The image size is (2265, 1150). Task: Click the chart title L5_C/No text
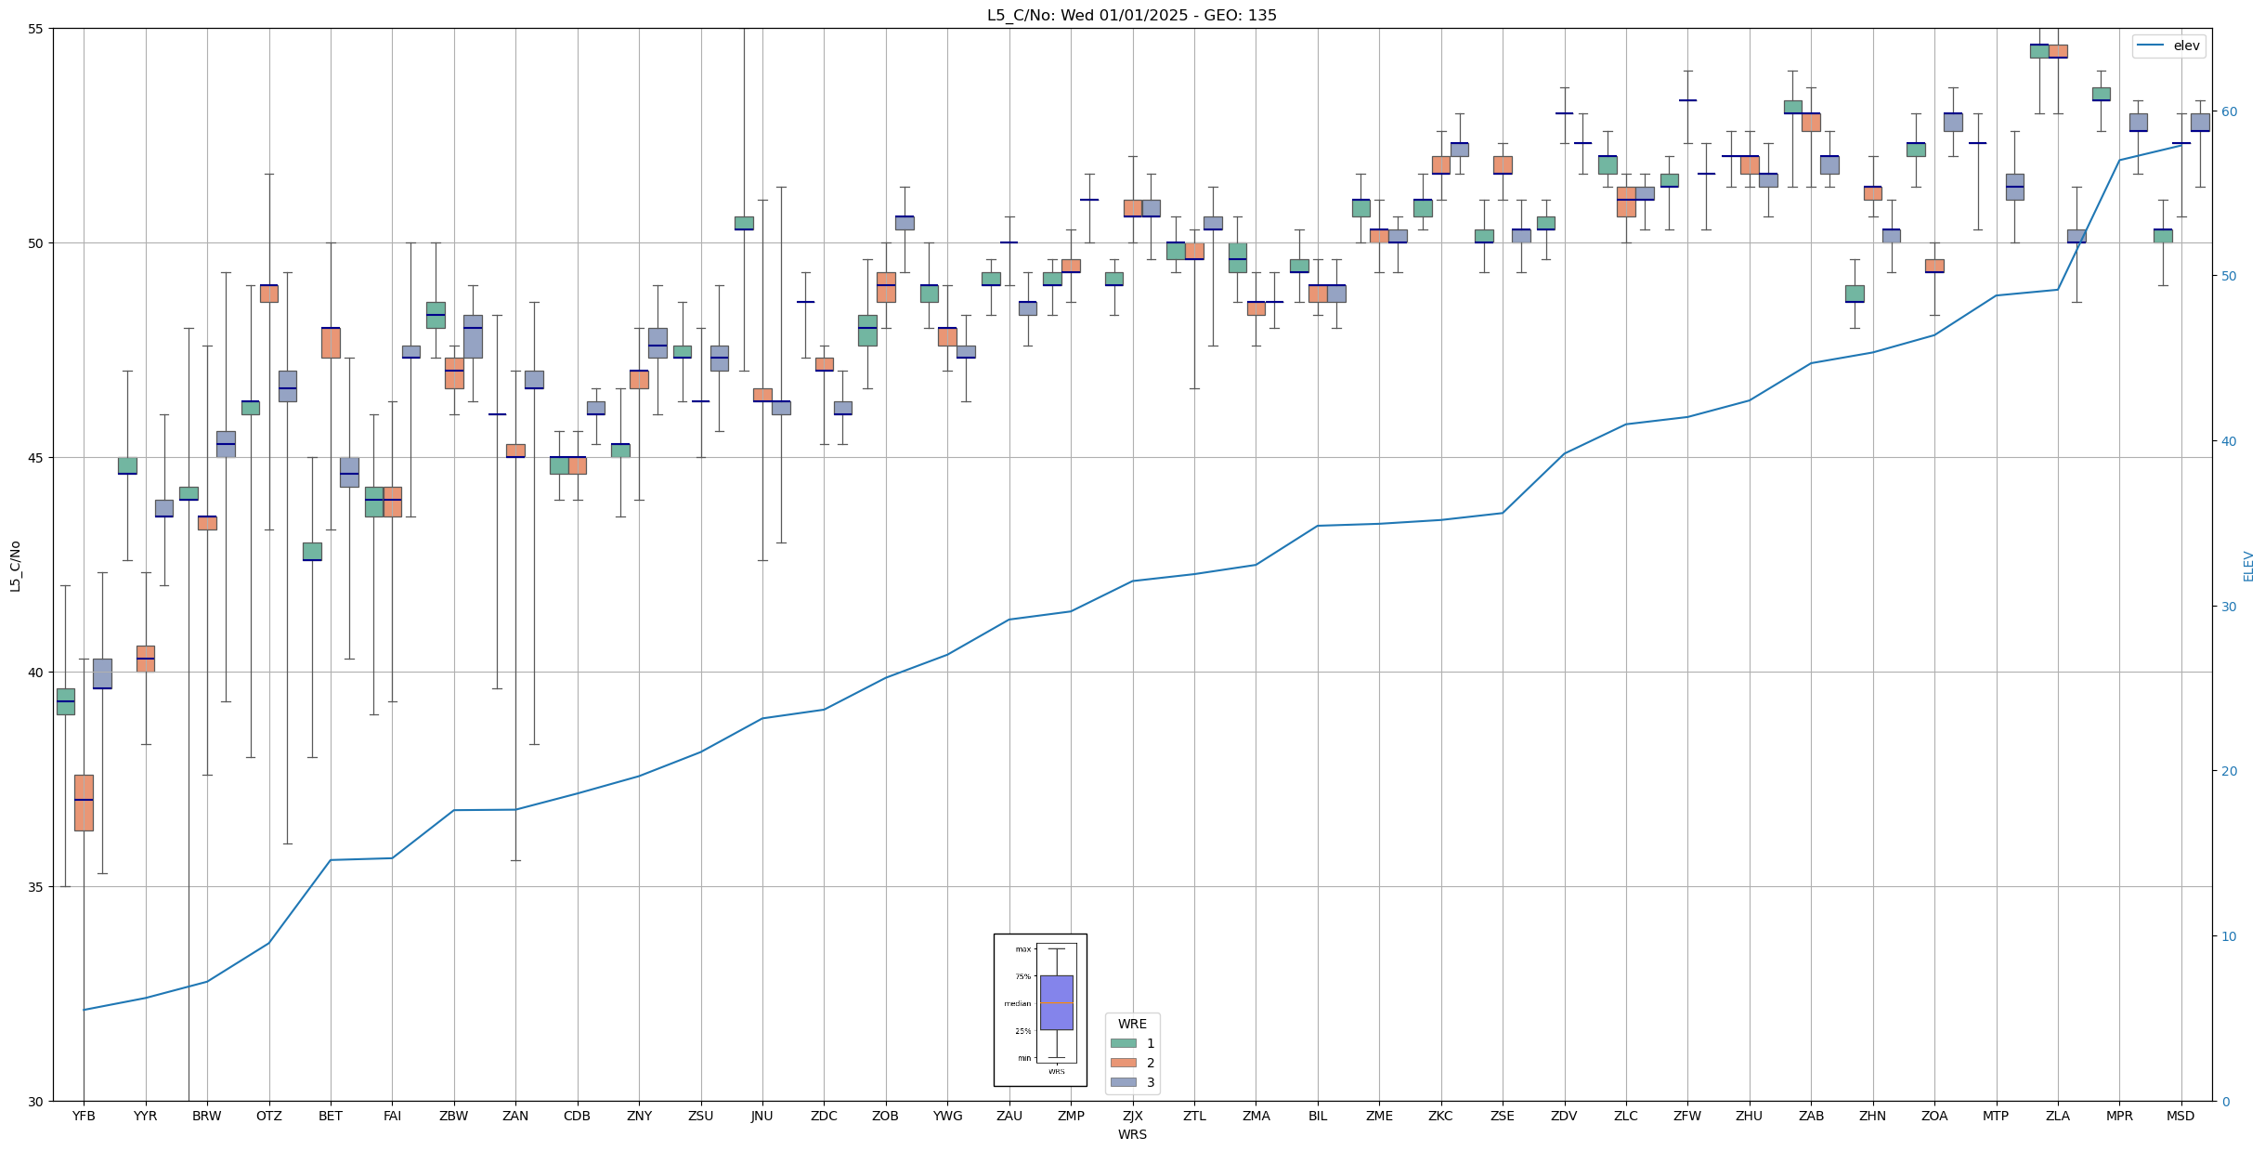1131,15
